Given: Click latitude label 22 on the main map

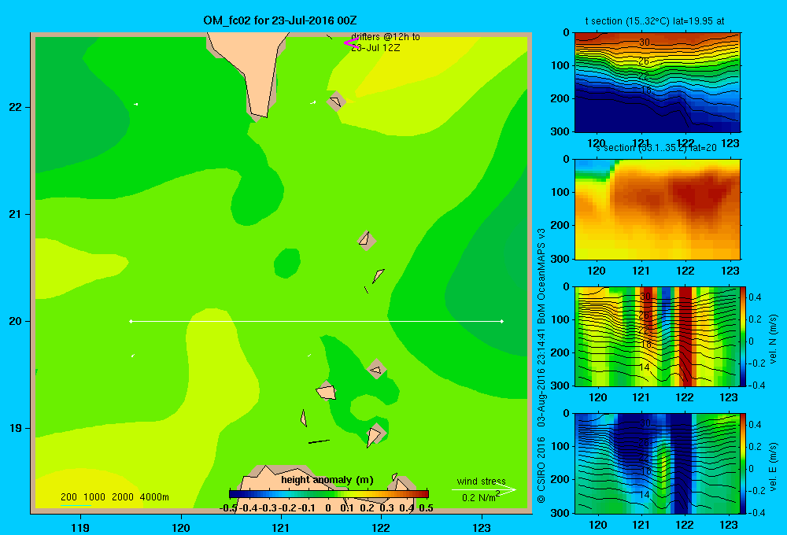Looking at the screenshot, I should click(16, 107).
